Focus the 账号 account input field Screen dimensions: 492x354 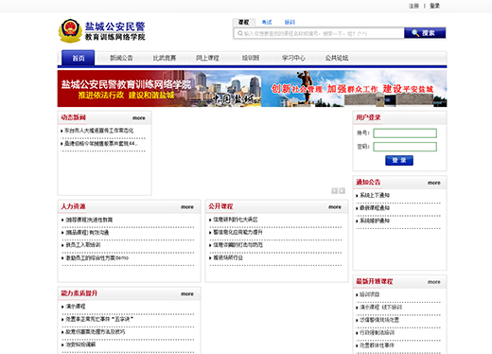(x=405, y=133)
